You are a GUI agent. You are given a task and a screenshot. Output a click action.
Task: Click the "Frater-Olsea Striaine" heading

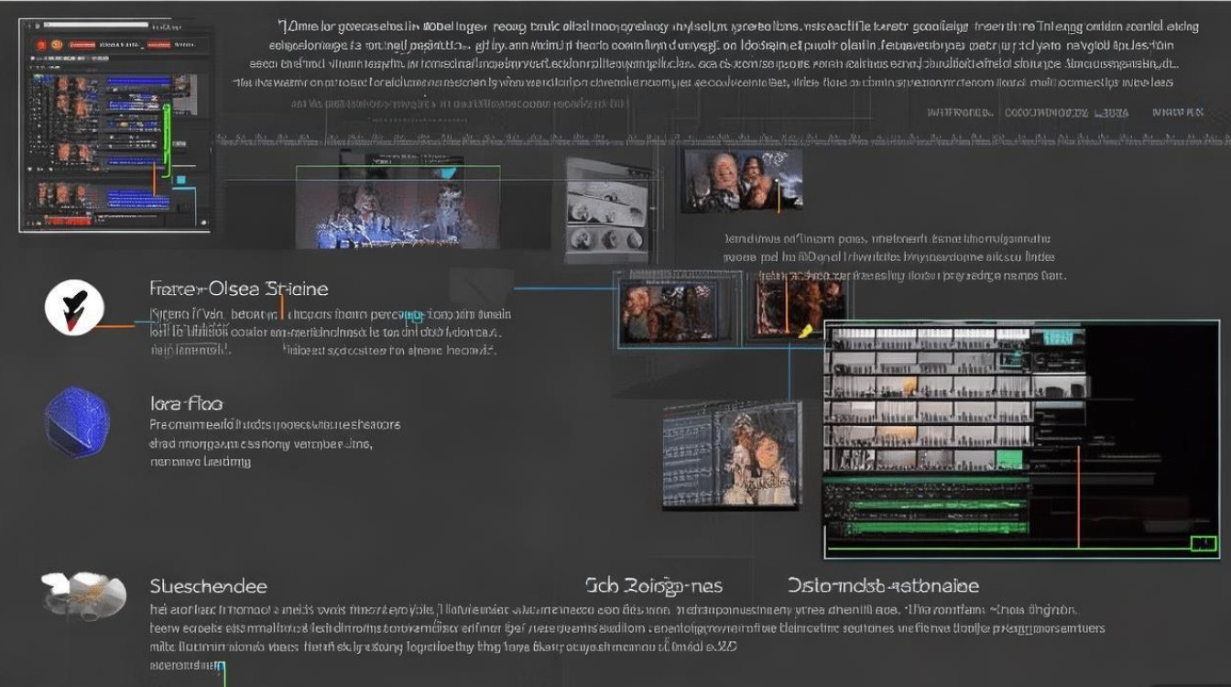pyautogui.click(x=238, y=289)
